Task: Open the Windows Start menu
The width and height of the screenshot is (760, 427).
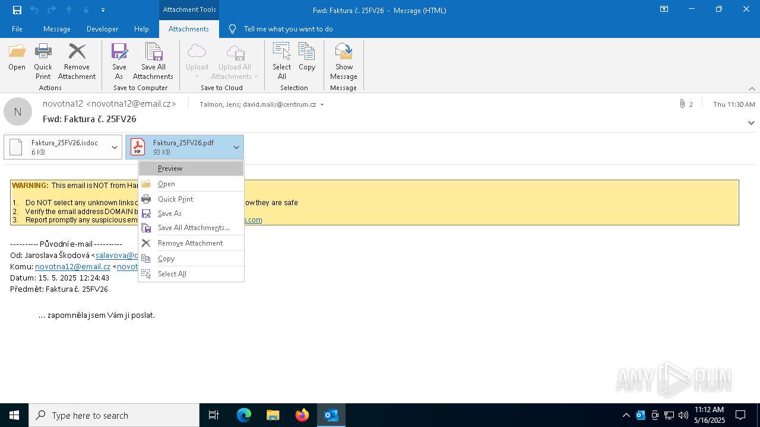Action: click(14, 415)
